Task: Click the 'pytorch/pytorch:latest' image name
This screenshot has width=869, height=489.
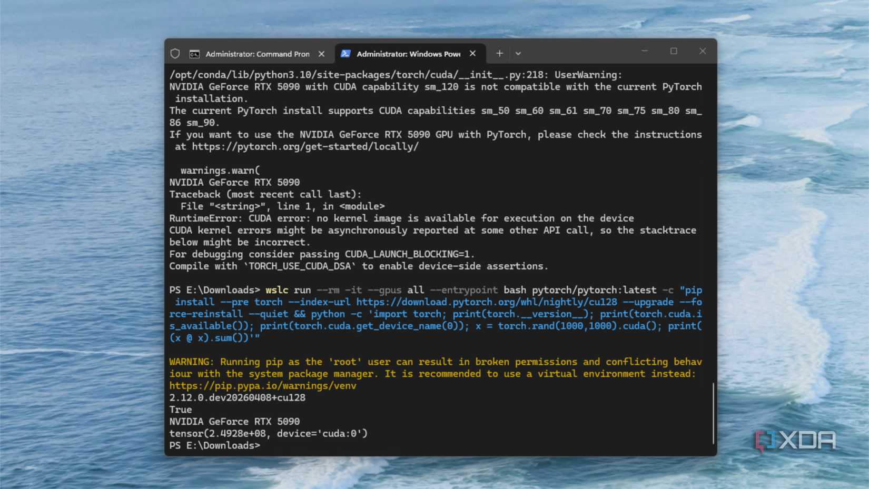Action: pyautogui.click(x=594, y=290)
